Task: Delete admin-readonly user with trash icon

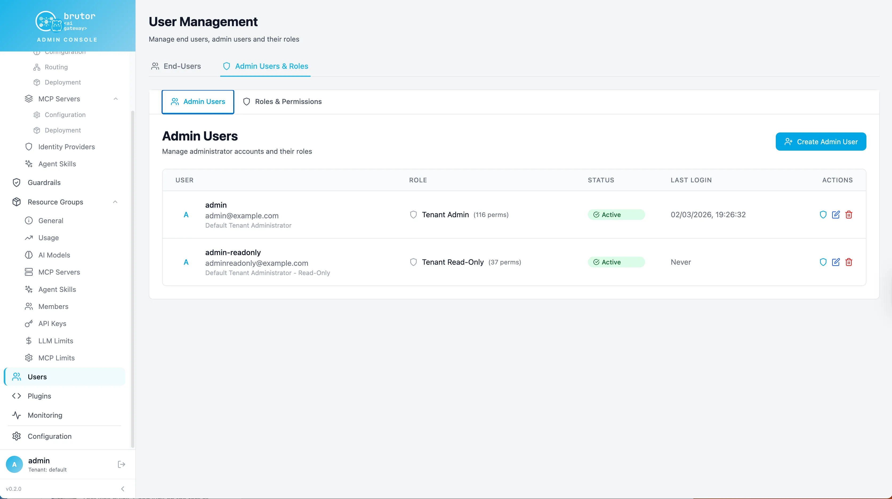Action: click(x=849, y=262)
